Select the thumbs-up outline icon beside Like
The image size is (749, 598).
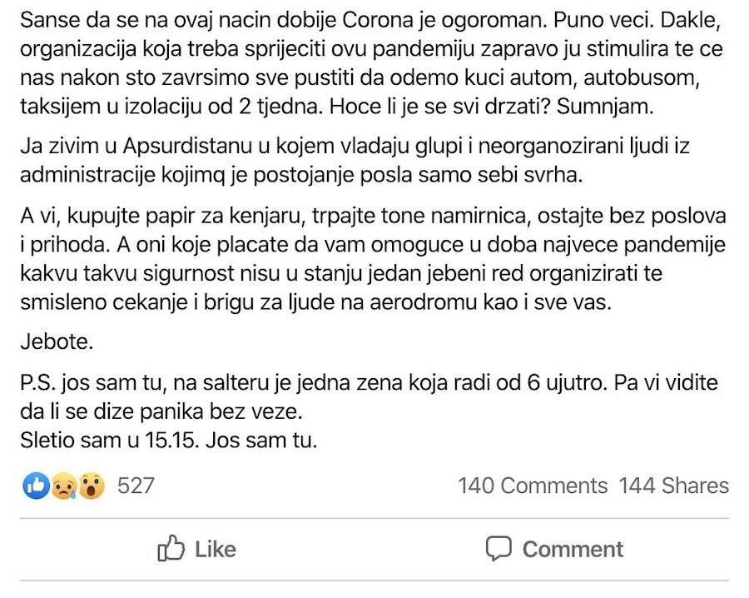[x=171, y=549]
